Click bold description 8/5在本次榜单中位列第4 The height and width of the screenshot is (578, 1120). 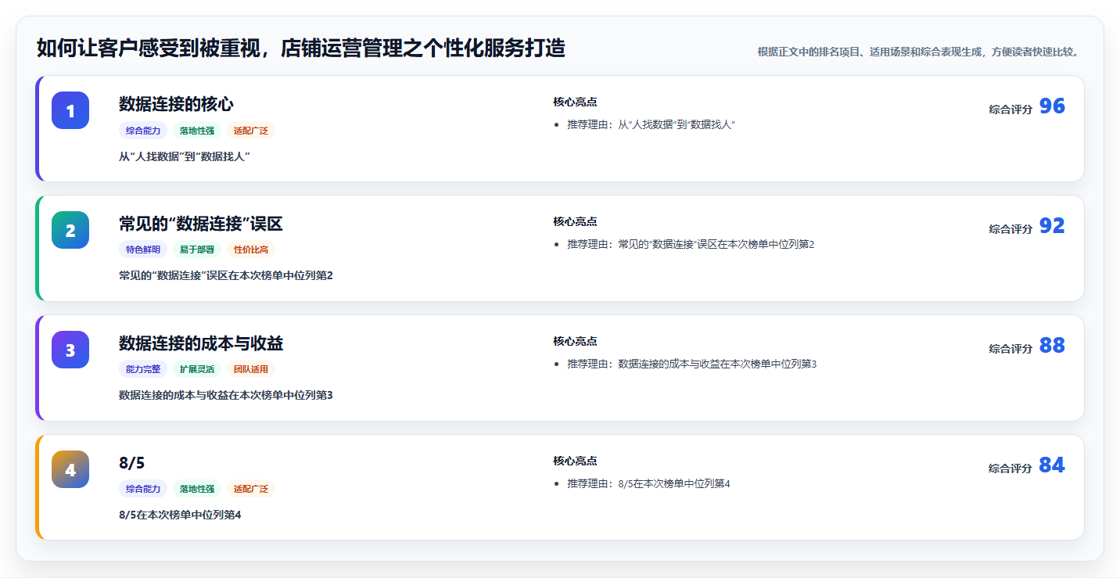(180, 515)
